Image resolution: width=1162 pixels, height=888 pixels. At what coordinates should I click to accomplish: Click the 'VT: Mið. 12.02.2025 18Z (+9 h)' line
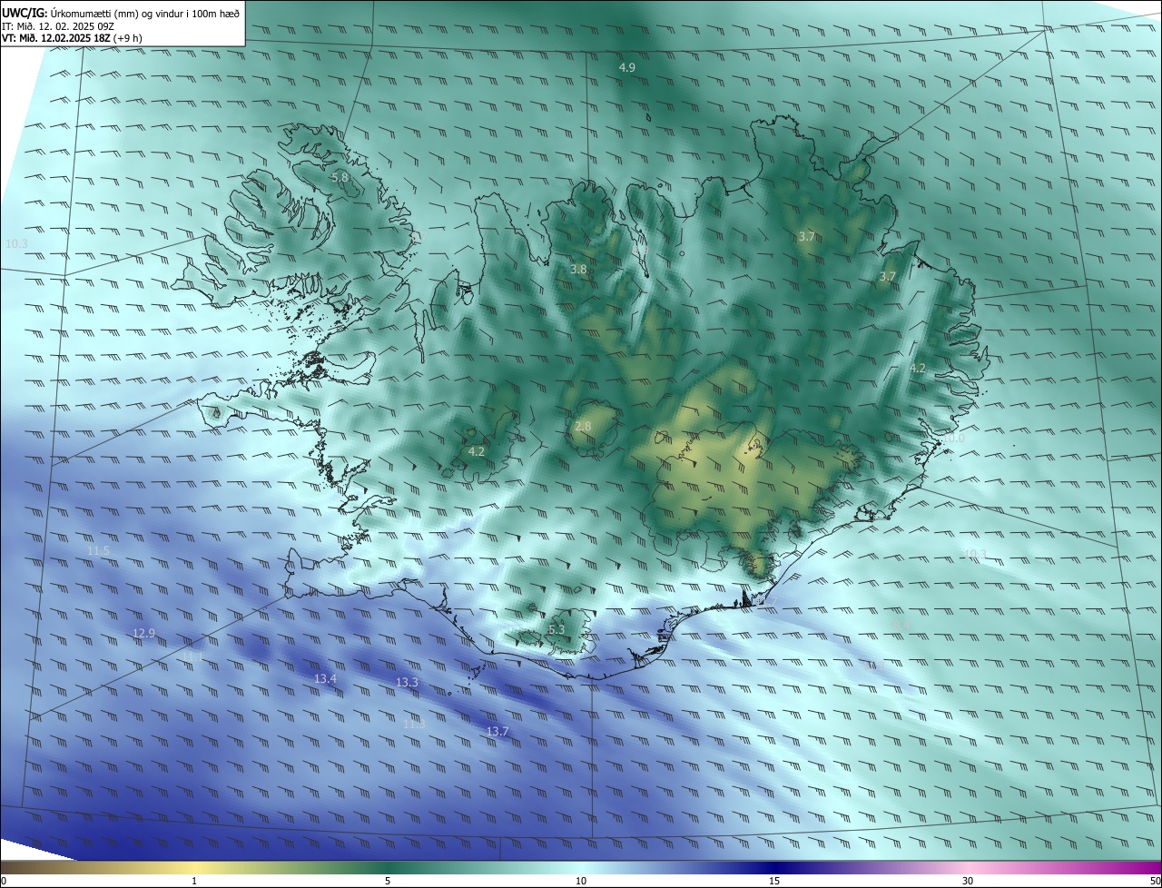72,38
